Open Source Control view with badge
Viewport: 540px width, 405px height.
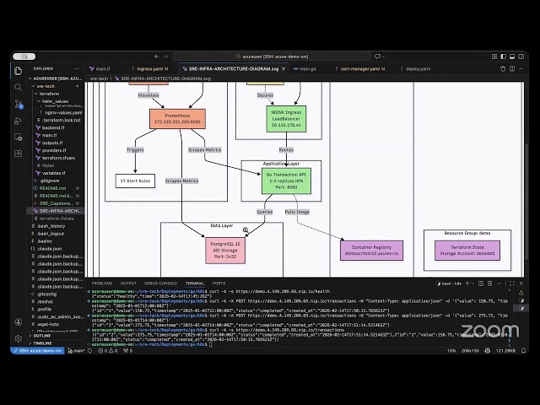tap(19, 104)
